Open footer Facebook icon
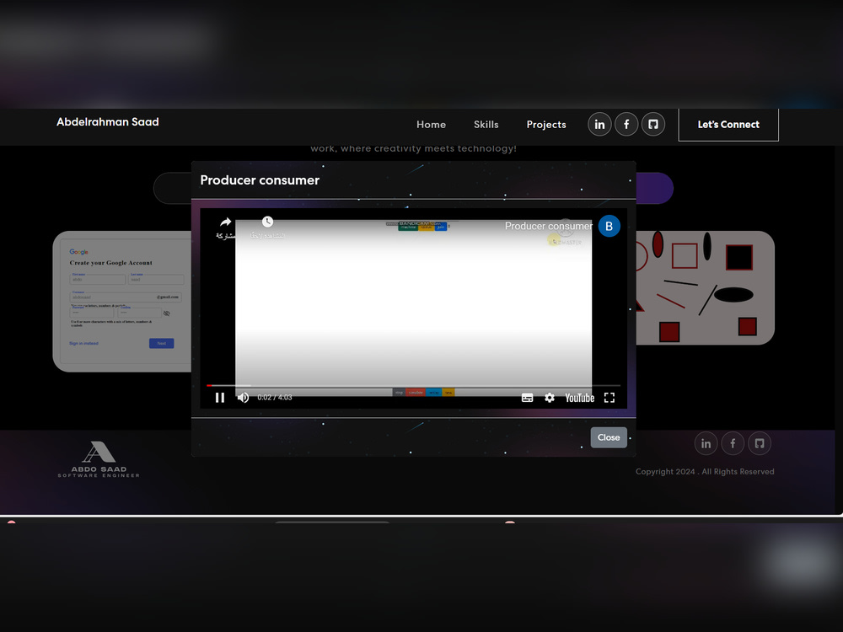This screenshot has height=632, width=843. tap(733, 443)
